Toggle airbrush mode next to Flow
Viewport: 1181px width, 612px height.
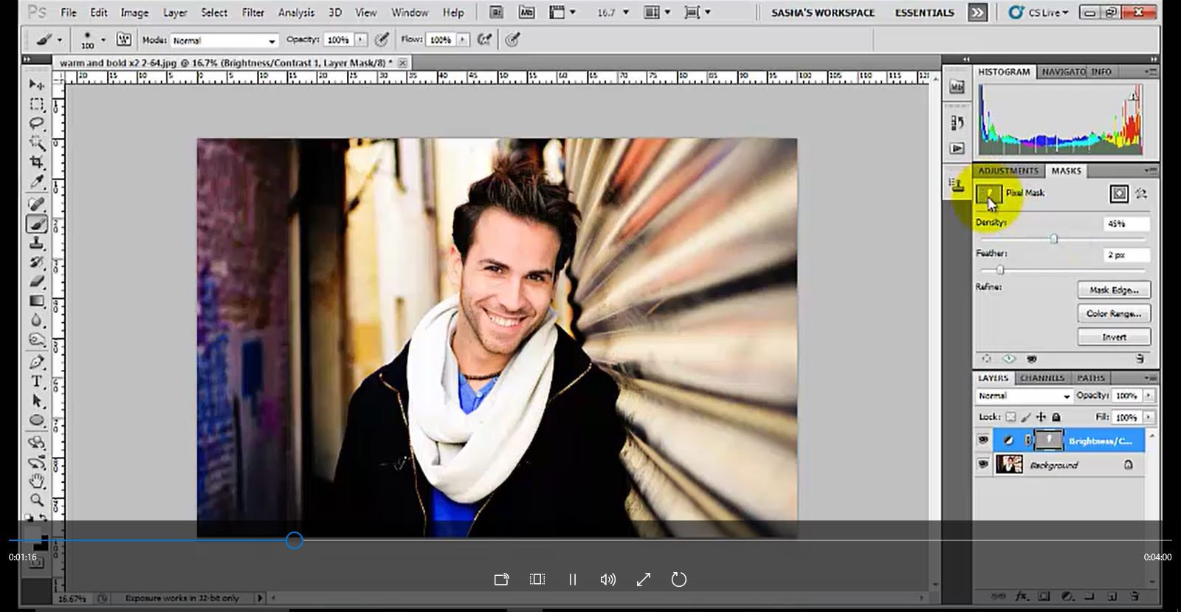pos(484,40)
